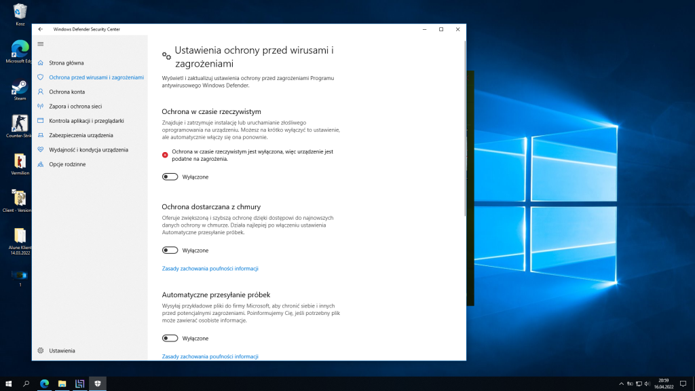This screenshot has height=391, width=695.
Task: Open the notification center icon
Action: [x=683, y=384]
